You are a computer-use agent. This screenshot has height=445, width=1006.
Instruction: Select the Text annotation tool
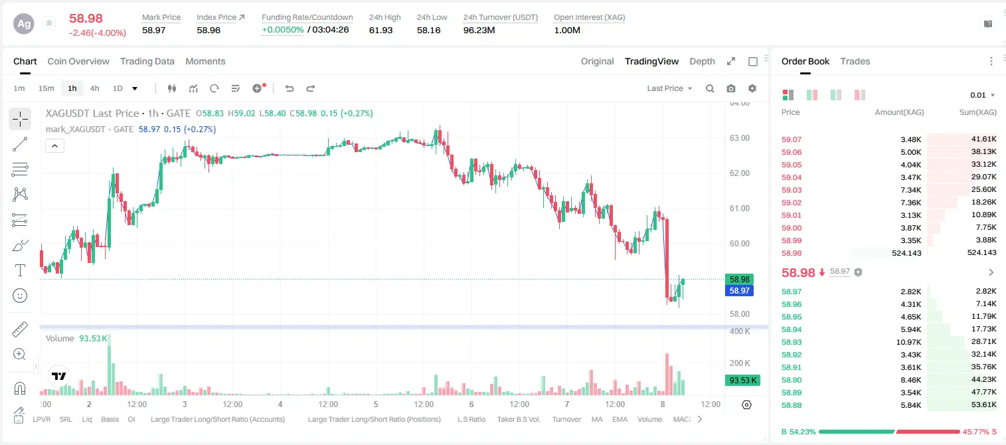coord(20,270)
